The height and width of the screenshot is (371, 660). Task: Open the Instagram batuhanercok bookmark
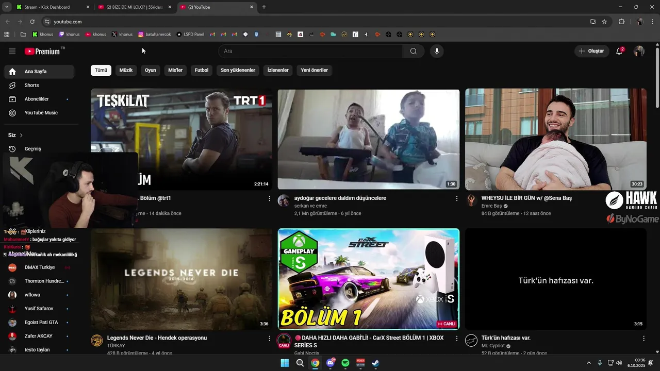[x=154, y=35]
